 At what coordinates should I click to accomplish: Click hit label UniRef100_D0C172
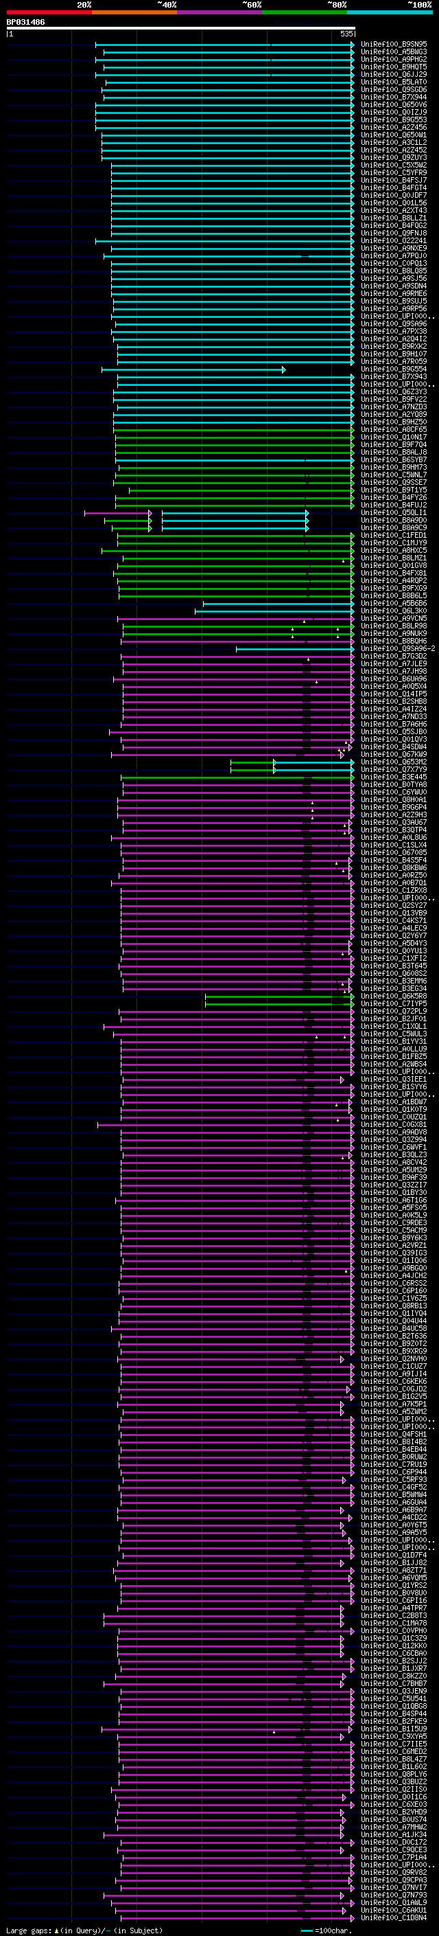click(x=394, y=1842)
